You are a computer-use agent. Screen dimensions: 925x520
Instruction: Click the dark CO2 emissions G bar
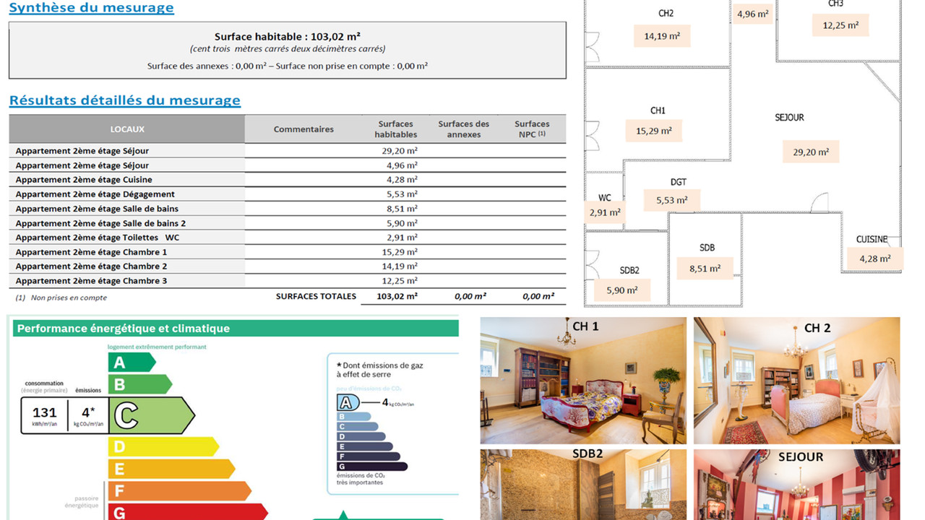tap(372, 467)
